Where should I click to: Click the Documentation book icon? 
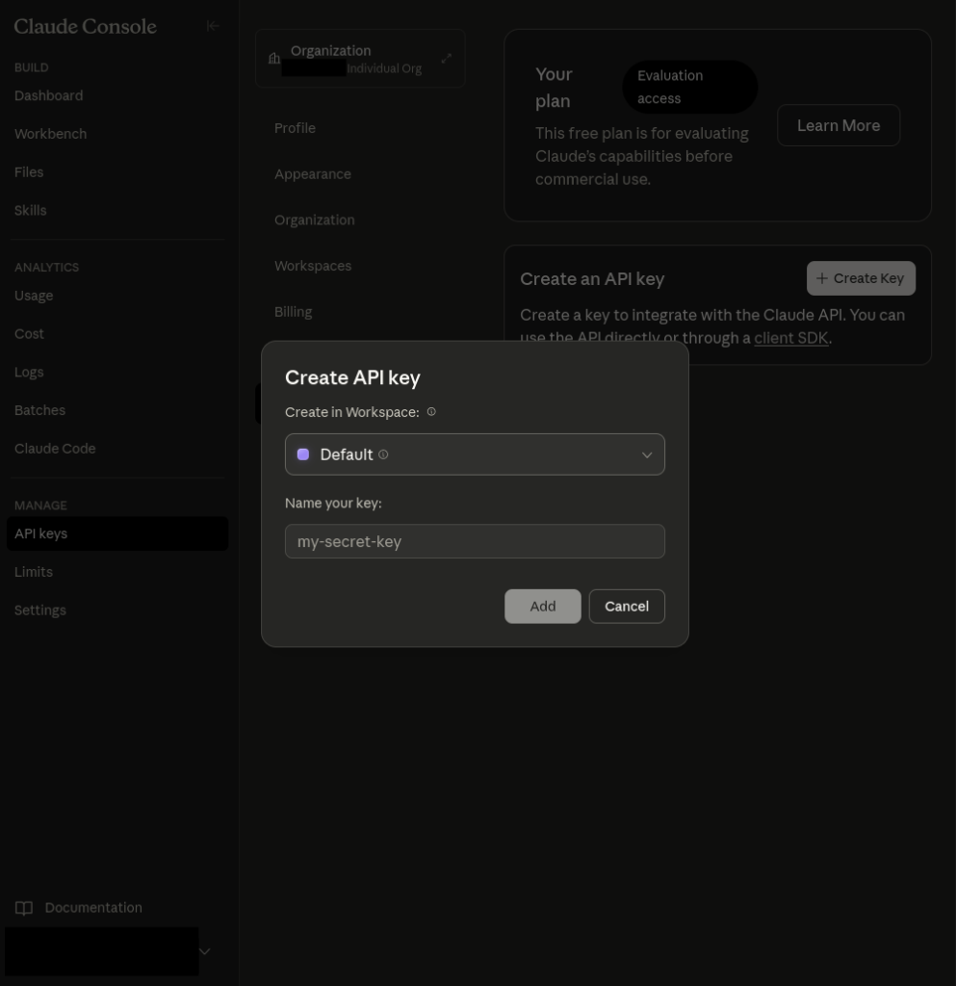click(24, 908)
